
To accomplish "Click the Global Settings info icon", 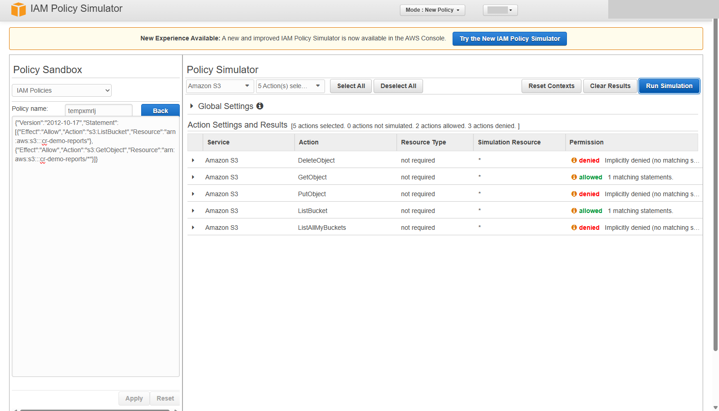I will 260,106.
